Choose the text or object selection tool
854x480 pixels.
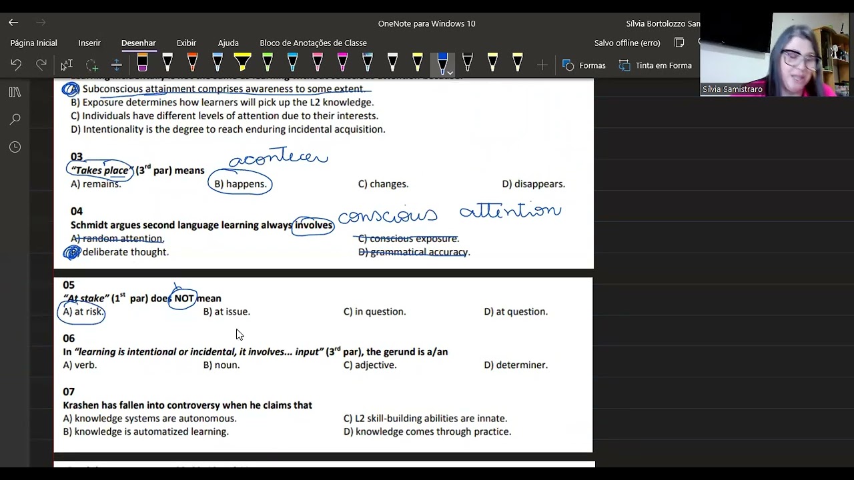[x=66, y=65]
